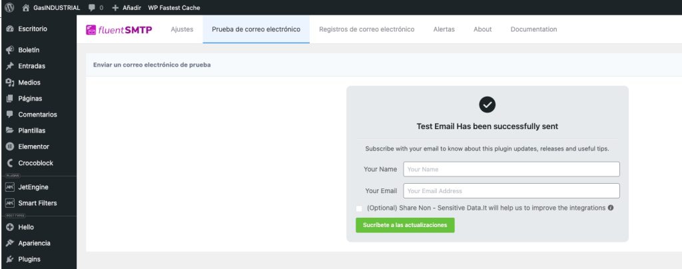This screenshot has height=269, width=682.
Task: Open Crocoblock from sidebar icon
Action: pos(10,162)
